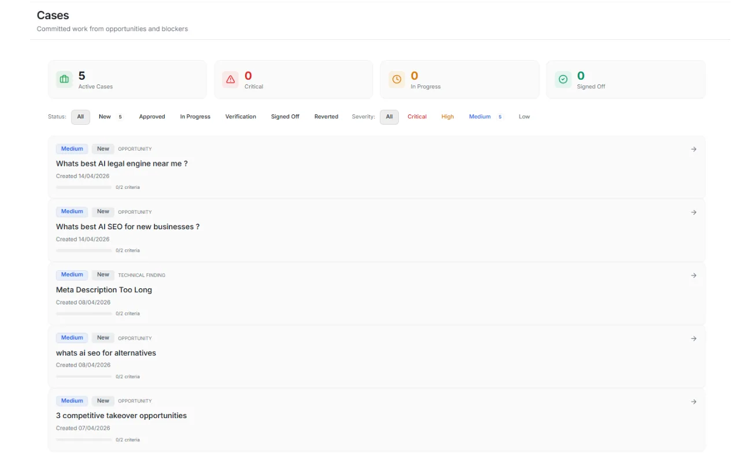Open the 'whats ai seo for alternatives' arrow
The width and height of the screenshot is (740, 462).
pos(694,338)
